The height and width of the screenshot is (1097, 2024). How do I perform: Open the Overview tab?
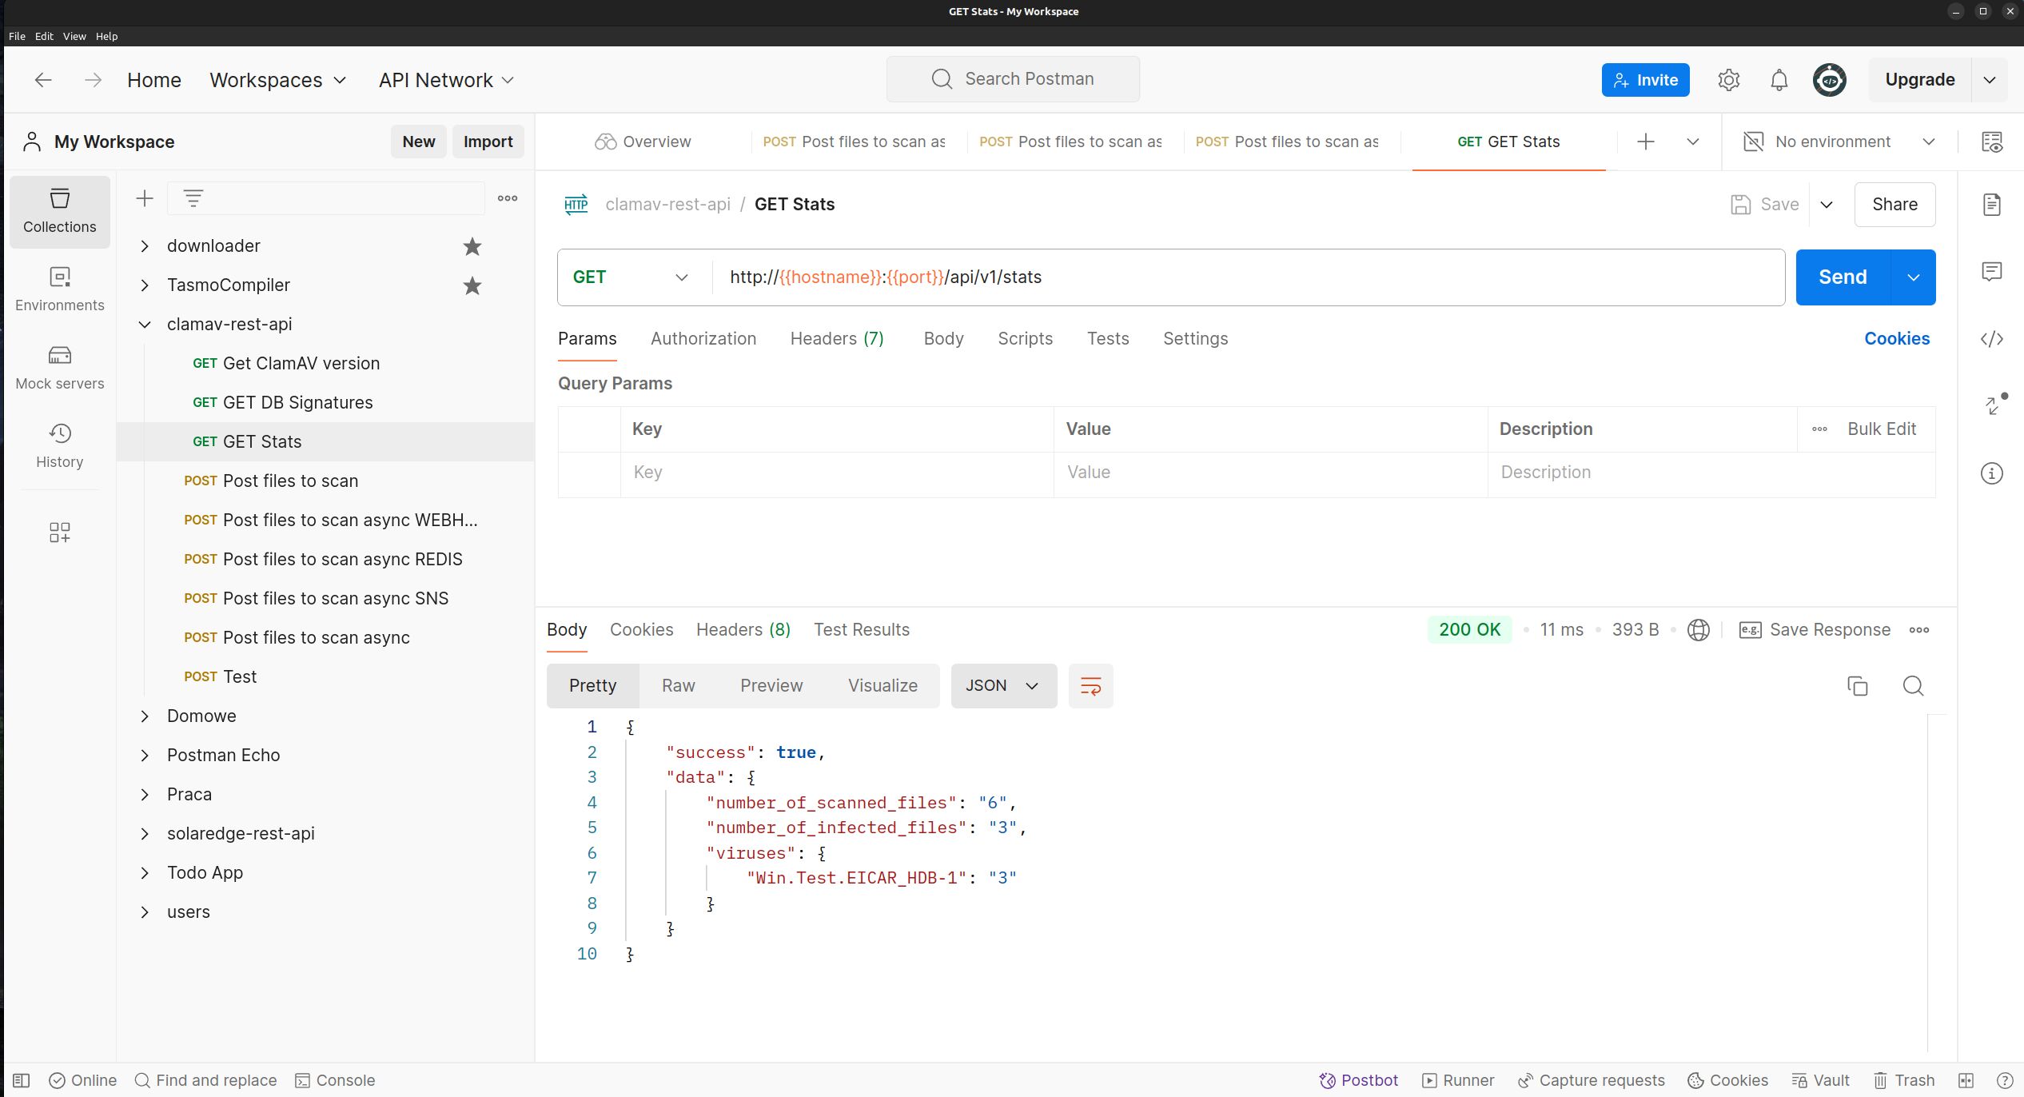[x=643, y=142]
